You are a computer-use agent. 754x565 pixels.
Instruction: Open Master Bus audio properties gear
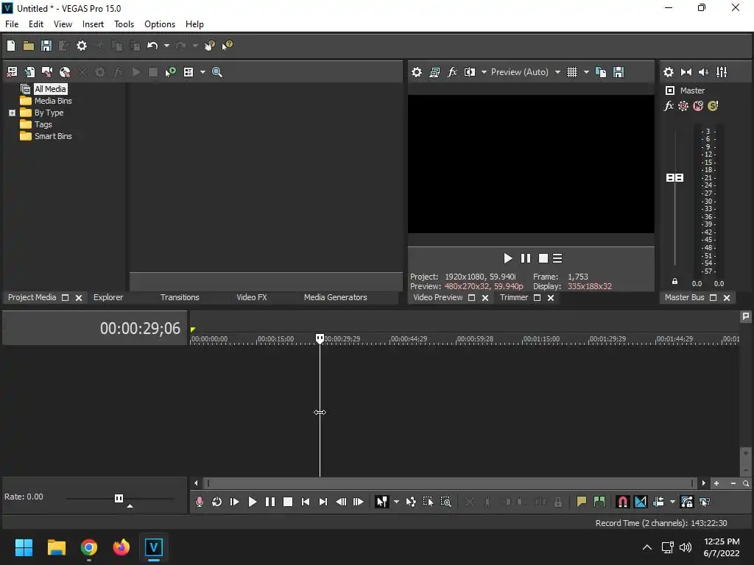[x=669, y=72]
